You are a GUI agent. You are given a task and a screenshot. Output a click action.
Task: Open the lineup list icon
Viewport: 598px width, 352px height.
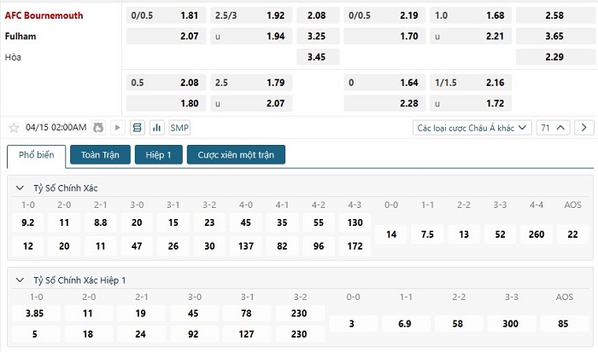coord(138,128)
